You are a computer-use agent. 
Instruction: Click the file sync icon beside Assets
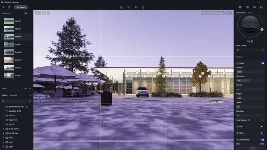pos(9,7)
